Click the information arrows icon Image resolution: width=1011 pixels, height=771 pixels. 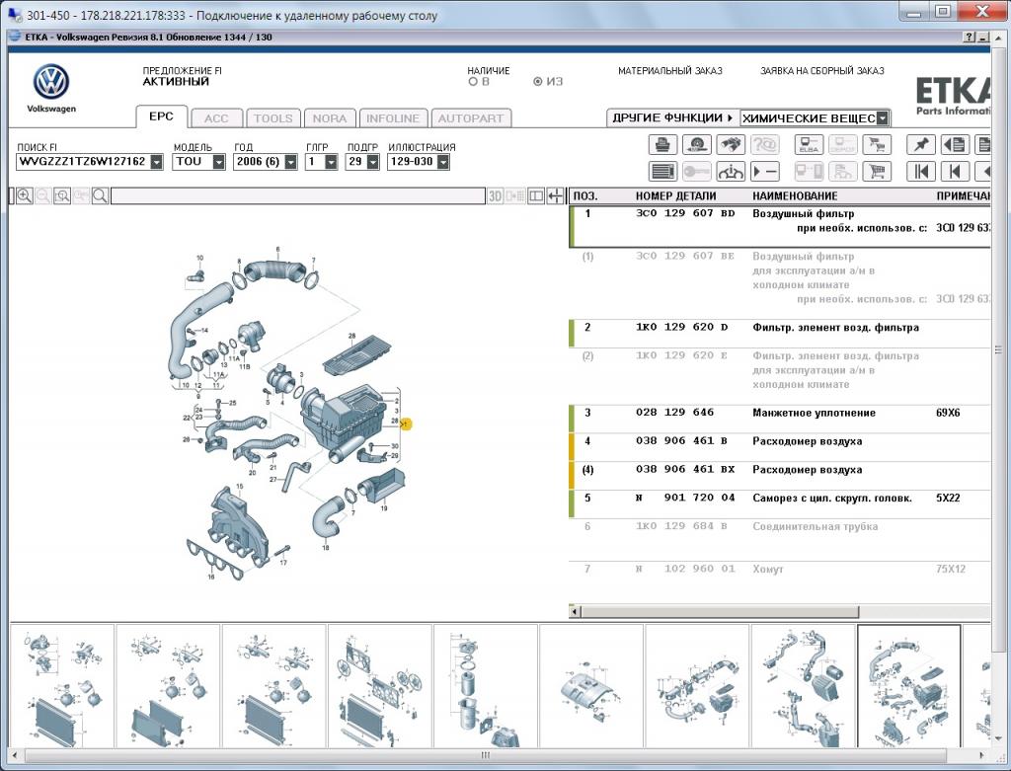coord(731,172)
